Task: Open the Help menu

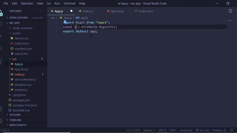Action: [82, 3]
